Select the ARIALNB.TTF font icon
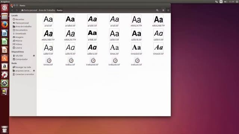Screen dimensions: 239x134 coord(158,19)
